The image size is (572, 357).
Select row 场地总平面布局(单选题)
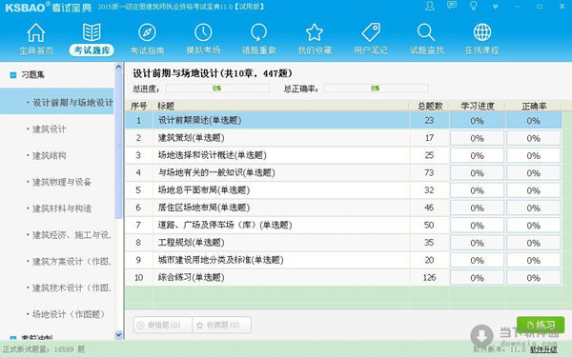343,190
